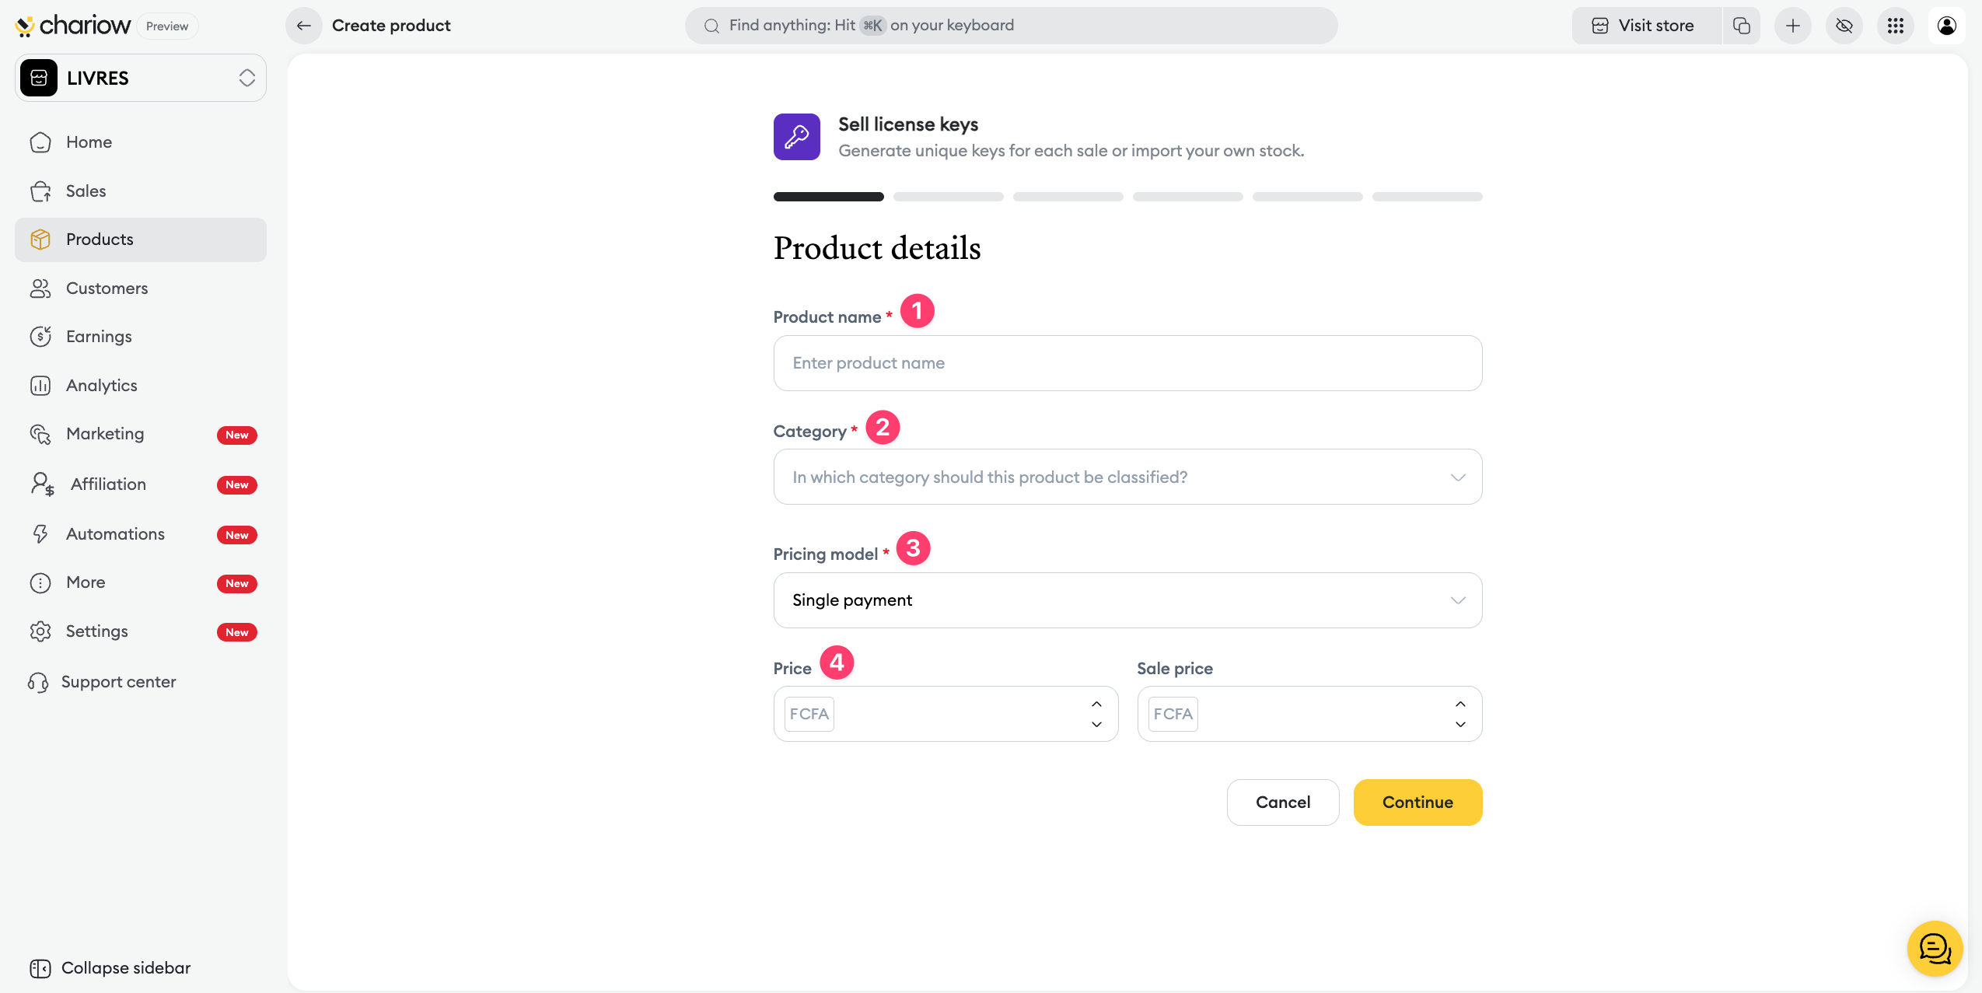1982x993 pixels.
Task: Click the plus icon in top bar
Action: (1793, 26)
